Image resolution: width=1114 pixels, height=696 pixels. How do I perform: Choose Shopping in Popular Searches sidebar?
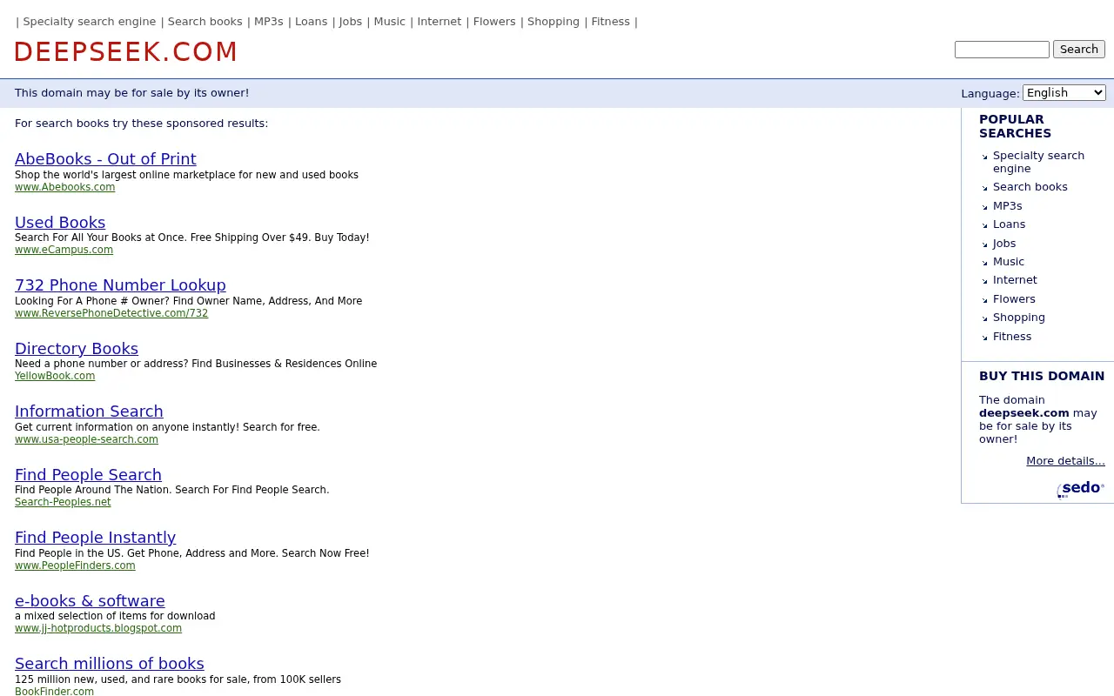click(1018, 318)
